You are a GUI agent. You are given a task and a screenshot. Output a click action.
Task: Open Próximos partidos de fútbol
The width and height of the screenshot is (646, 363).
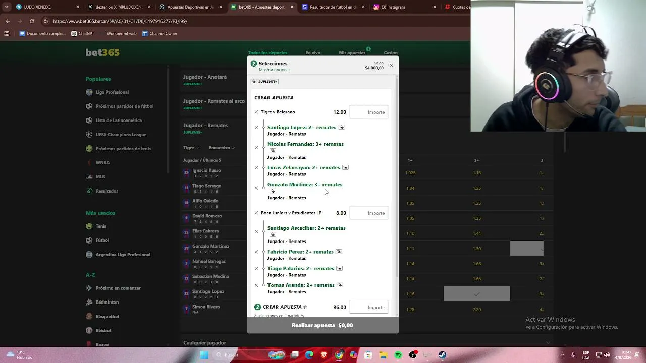click(x=125, y=106)
